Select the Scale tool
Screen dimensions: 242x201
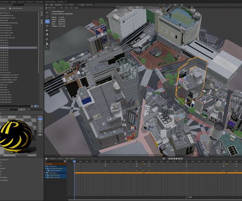click(x=47, y=30)
